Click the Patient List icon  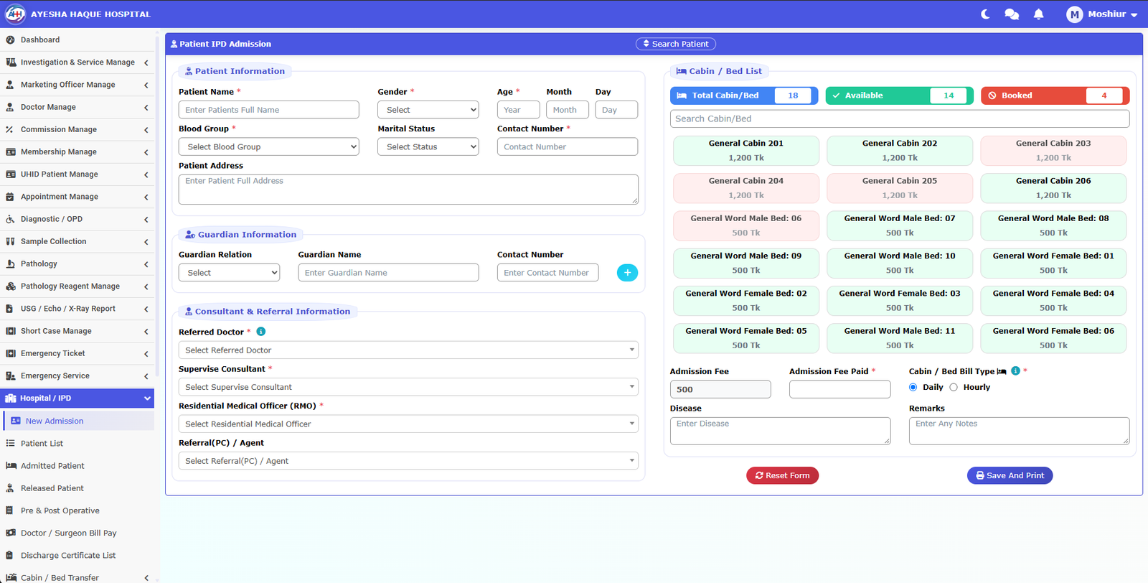(x=10, y=444)
